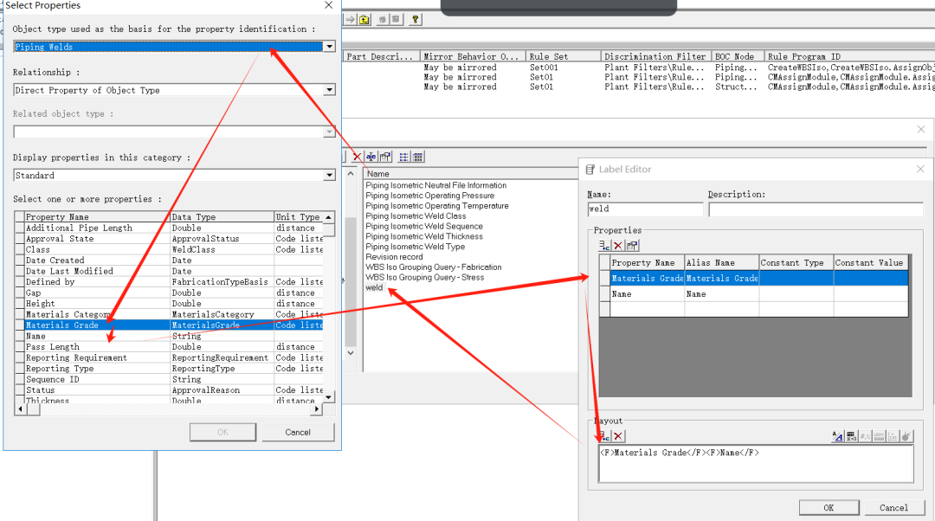935x521 pixels.
Task: Click the forward arrow toolbar icon
Action: 350,20
